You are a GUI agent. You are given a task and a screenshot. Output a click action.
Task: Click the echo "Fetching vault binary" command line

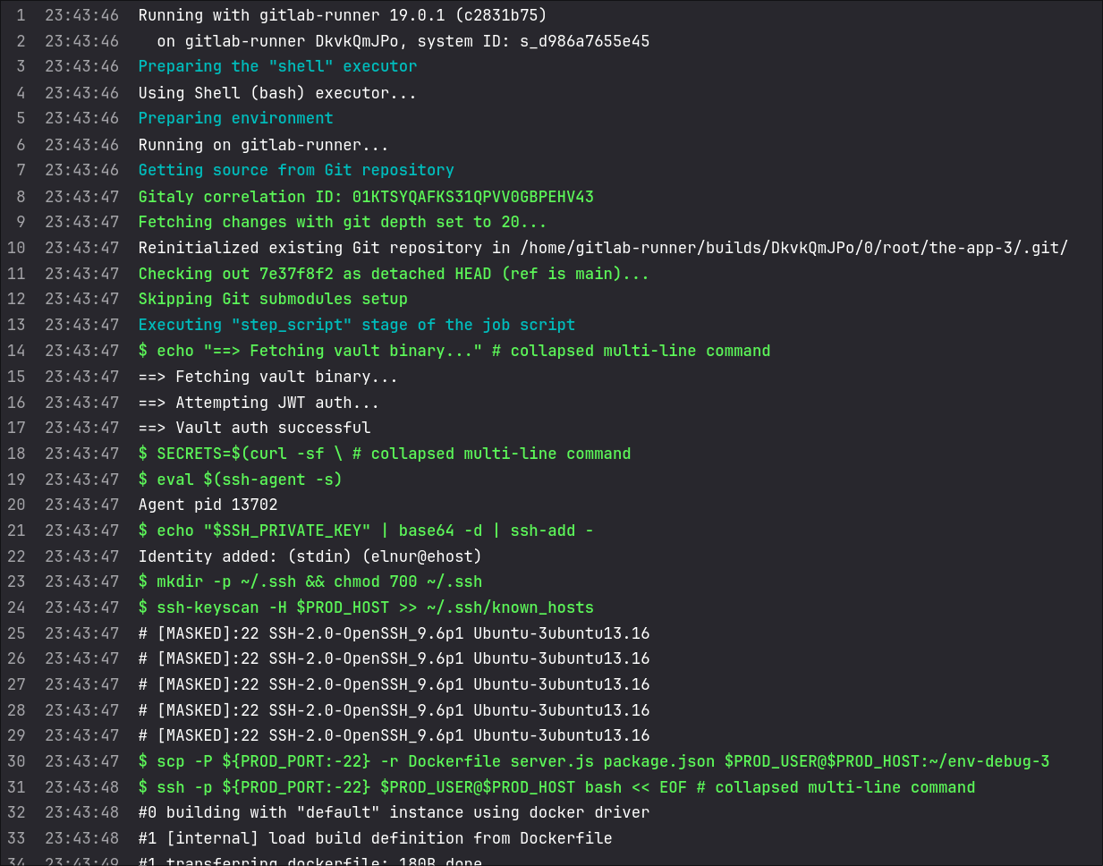click(x=454, y=351)
